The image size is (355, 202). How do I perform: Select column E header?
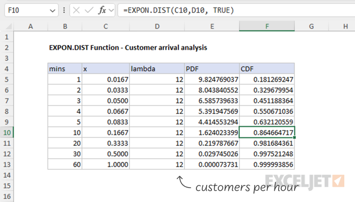click(x=212, y=27)
